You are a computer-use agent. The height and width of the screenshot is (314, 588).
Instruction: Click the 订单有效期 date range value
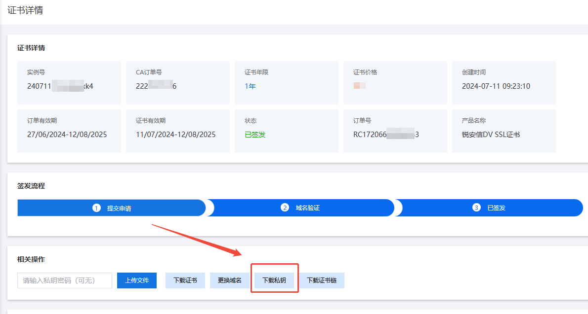pyautogui.click(x=67, y=135)
